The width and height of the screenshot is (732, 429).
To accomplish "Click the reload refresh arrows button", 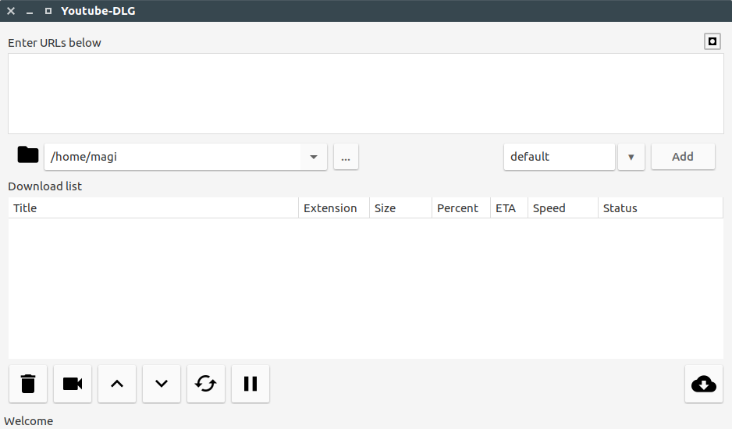I will tap(206, 384).
